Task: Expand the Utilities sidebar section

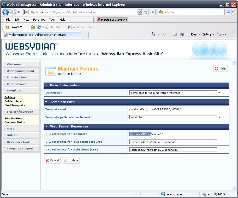Action: pos(21,135)
